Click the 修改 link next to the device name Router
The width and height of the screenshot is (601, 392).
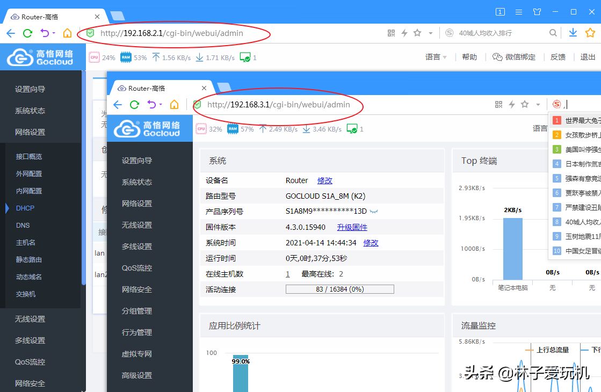[x=324, y=180]
